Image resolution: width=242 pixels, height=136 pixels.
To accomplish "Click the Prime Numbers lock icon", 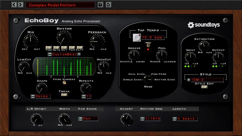I will pos(65,82).
